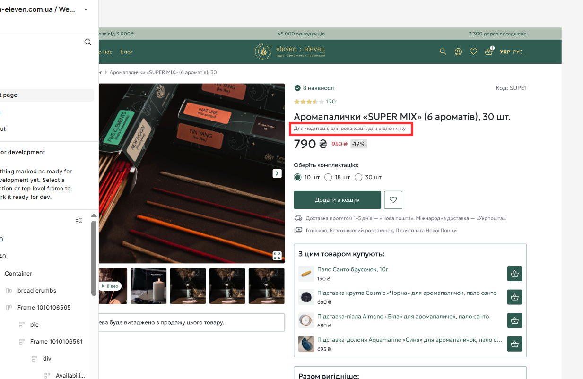Click the green availability checkmark icon

[297, 88]
